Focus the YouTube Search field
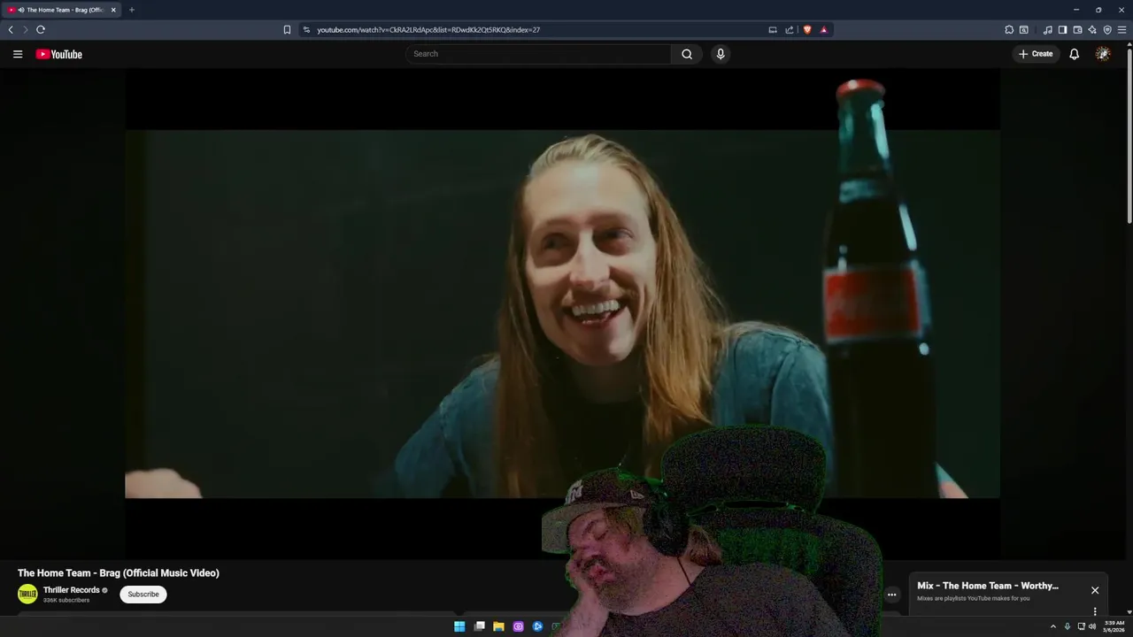The image size is (1133, 637). click(538, 54)
